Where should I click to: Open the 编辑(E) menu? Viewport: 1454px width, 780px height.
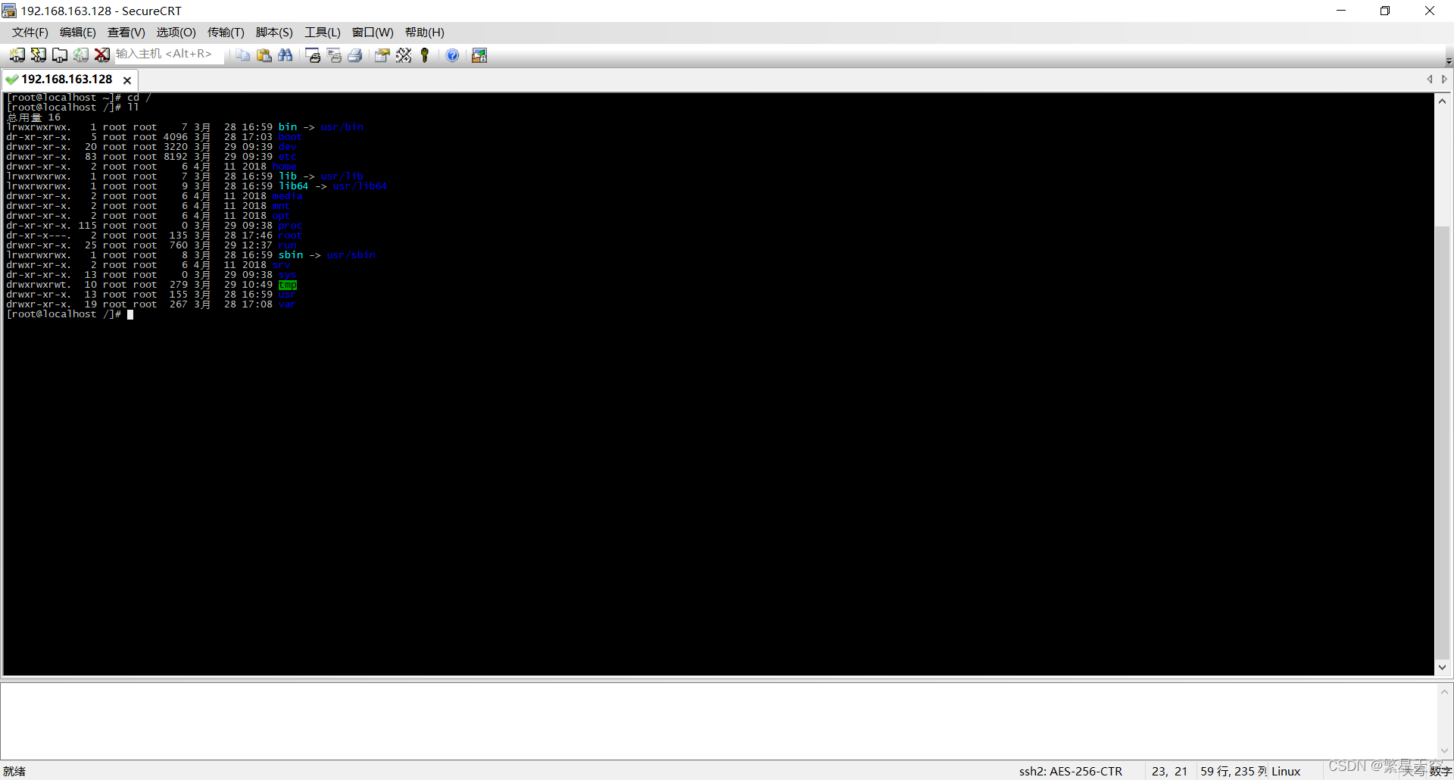[78, 33]
